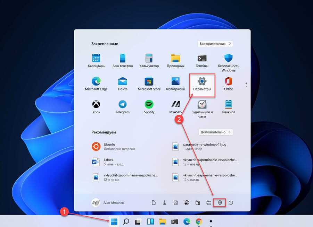This screenshot has width=313, height=227.
Task: Open the Spotify pinned app
Action: [x=149, y=107]
